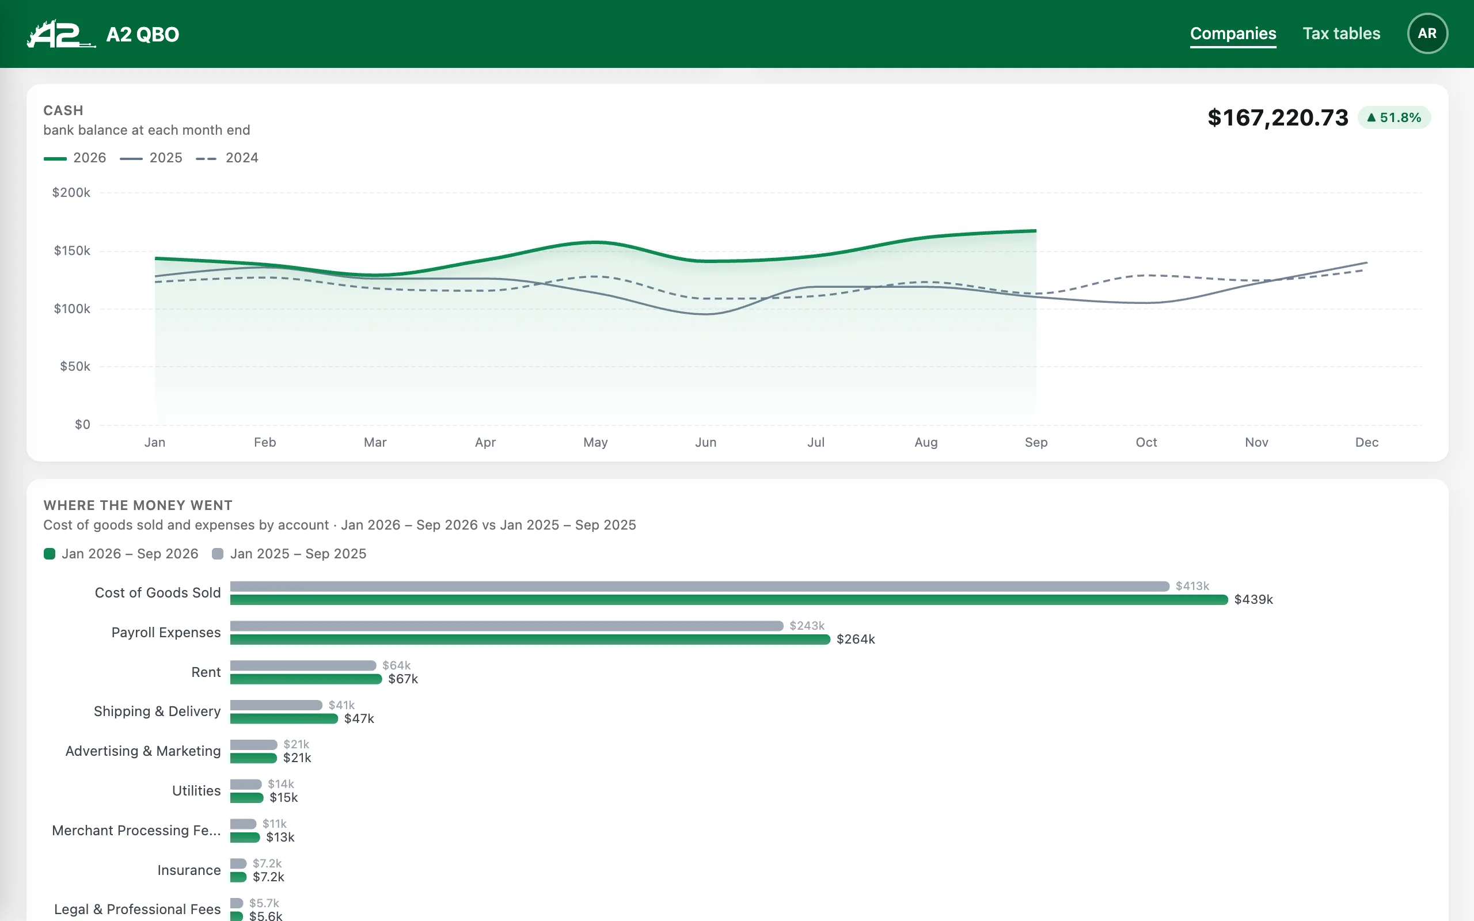The height and width of the screenshot is (921, 1474).
Task: Click the 51.8% increase badge
Action: click(x=1394, y=117)
